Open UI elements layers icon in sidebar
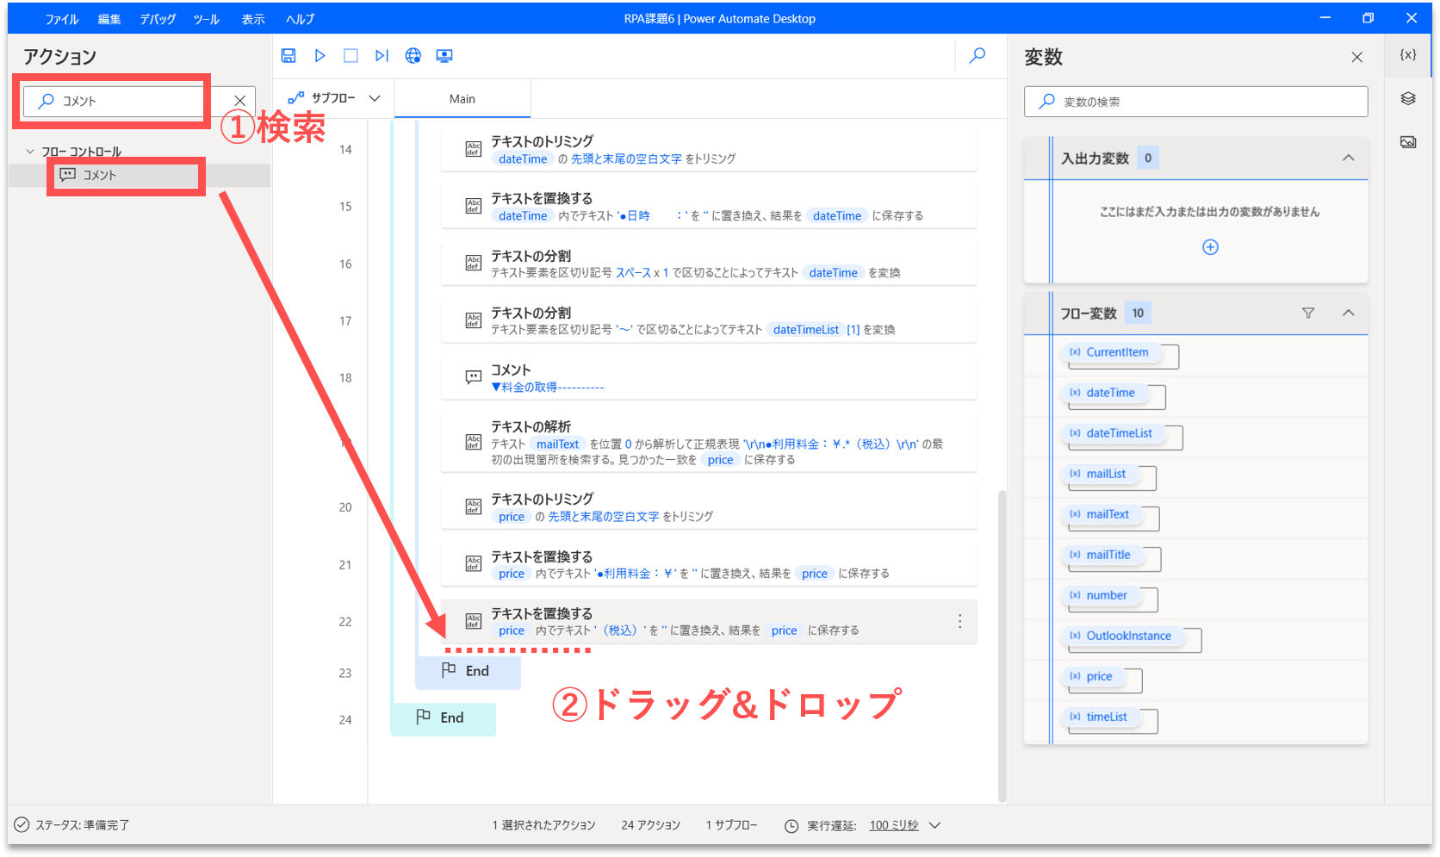Image resolution: width=1440 pixels, height=857 pixels. tap(1408, 99)
